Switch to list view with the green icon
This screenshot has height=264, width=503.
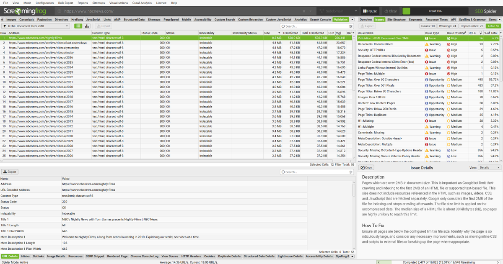[x=78, y=26]
